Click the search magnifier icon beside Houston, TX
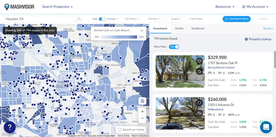The image size is (276, 137). pos(79,19)
